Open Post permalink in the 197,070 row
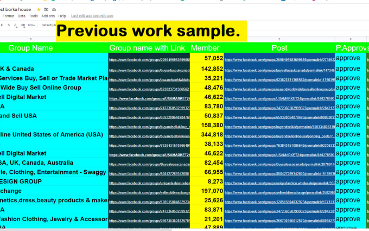 click(279, 192)
